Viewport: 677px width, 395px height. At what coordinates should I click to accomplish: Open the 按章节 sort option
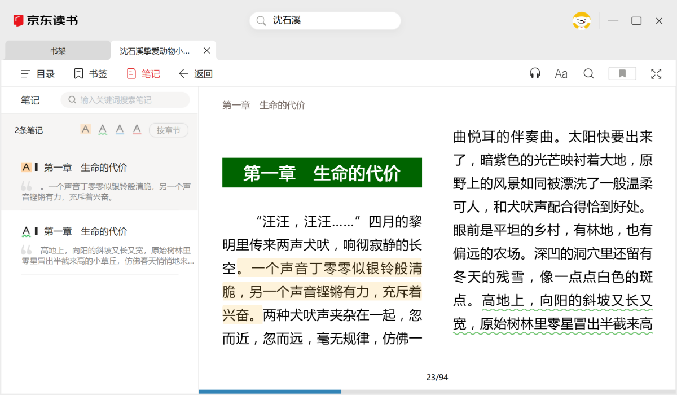coord(168,130)
